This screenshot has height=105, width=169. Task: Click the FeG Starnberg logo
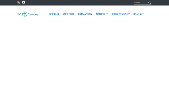(28, 14)
